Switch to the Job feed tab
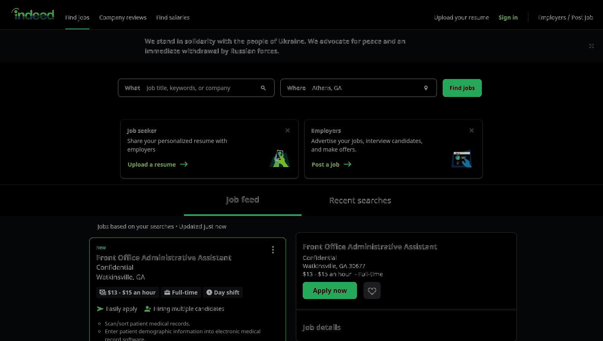Image resolution: width=603 pixels, height=341 pixels. (x=243, y=200)
